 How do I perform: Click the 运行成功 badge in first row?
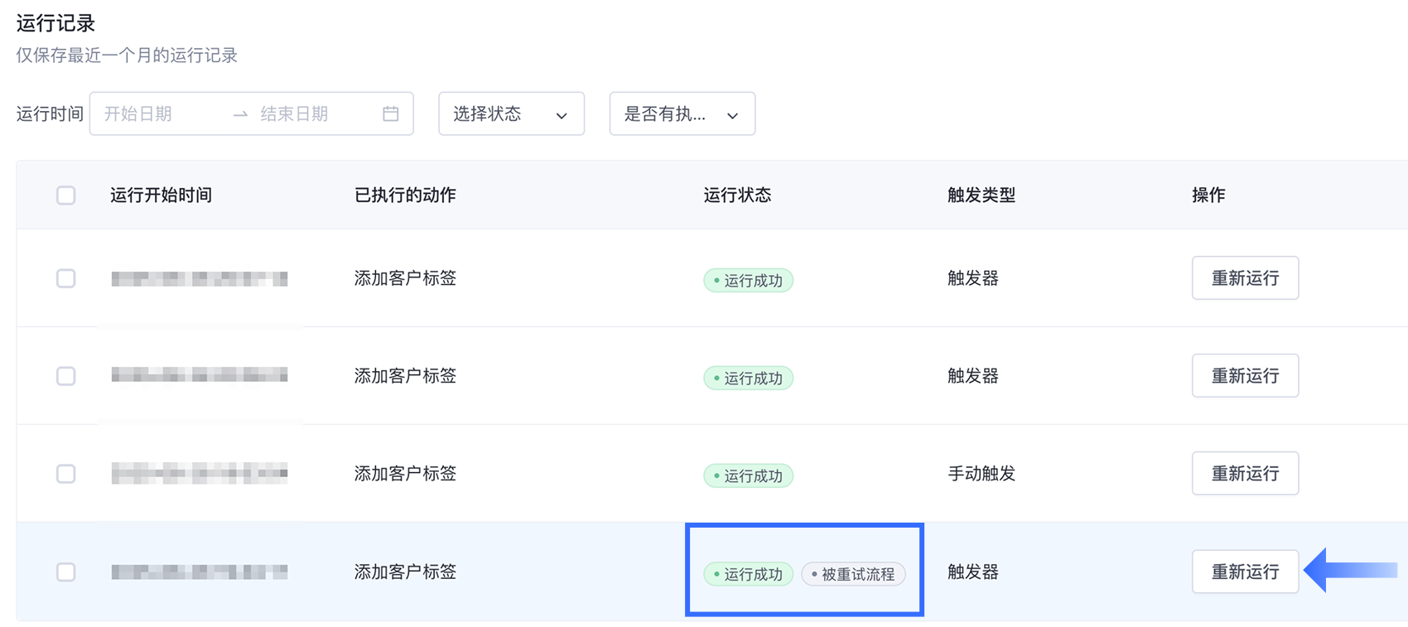(749, 281)
